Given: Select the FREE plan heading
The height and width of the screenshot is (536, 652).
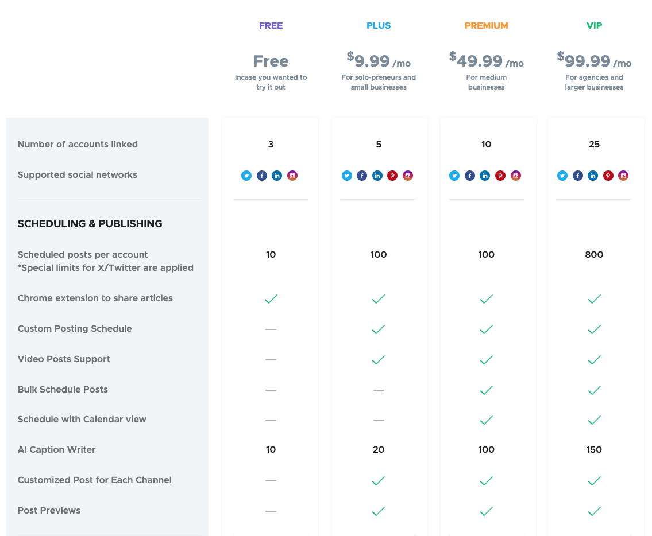Looking at the screenshot, I should tap(271, 26).
